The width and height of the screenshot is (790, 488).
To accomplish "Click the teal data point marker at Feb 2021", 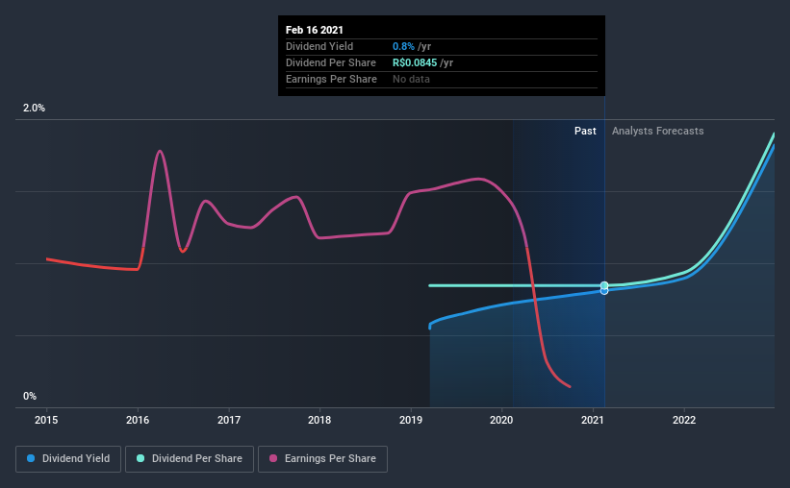I will (604, 285).
